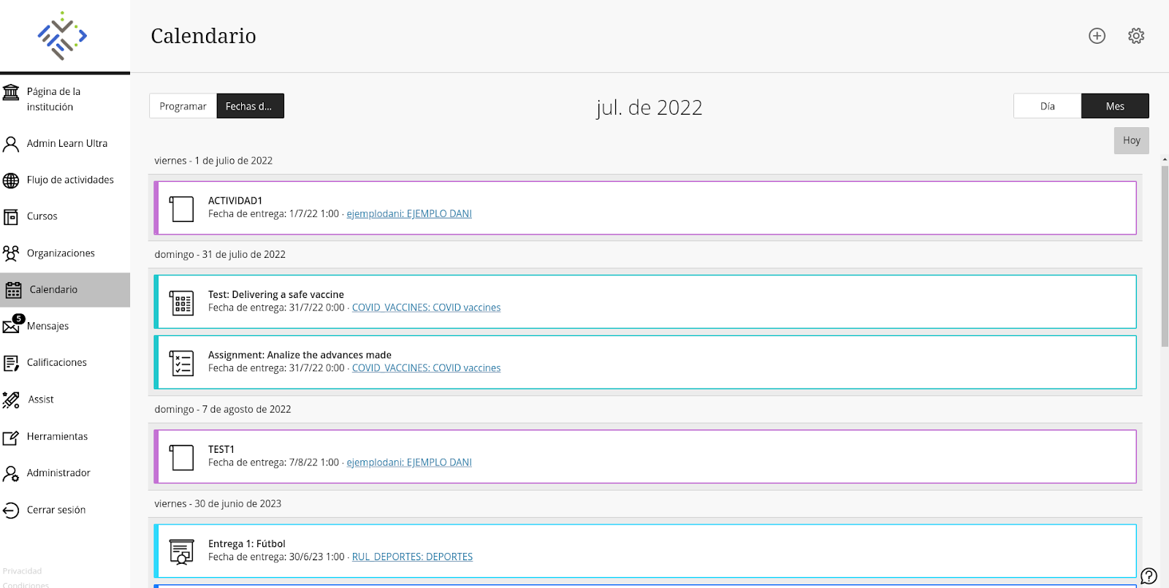Open the Organizaciones menu item
This screenshot has height=588, width=1169.
tap(65, 253)
